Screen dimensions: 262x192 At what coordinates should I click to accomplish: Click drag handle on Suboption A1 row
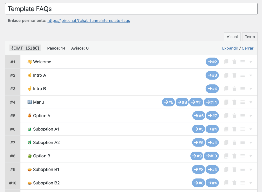(x=243, y=129)
